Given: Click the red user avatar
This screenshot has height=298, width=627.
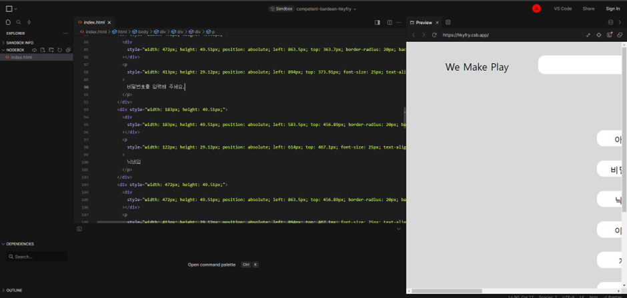Looking at the screenshot, I should tap(537, 9).
